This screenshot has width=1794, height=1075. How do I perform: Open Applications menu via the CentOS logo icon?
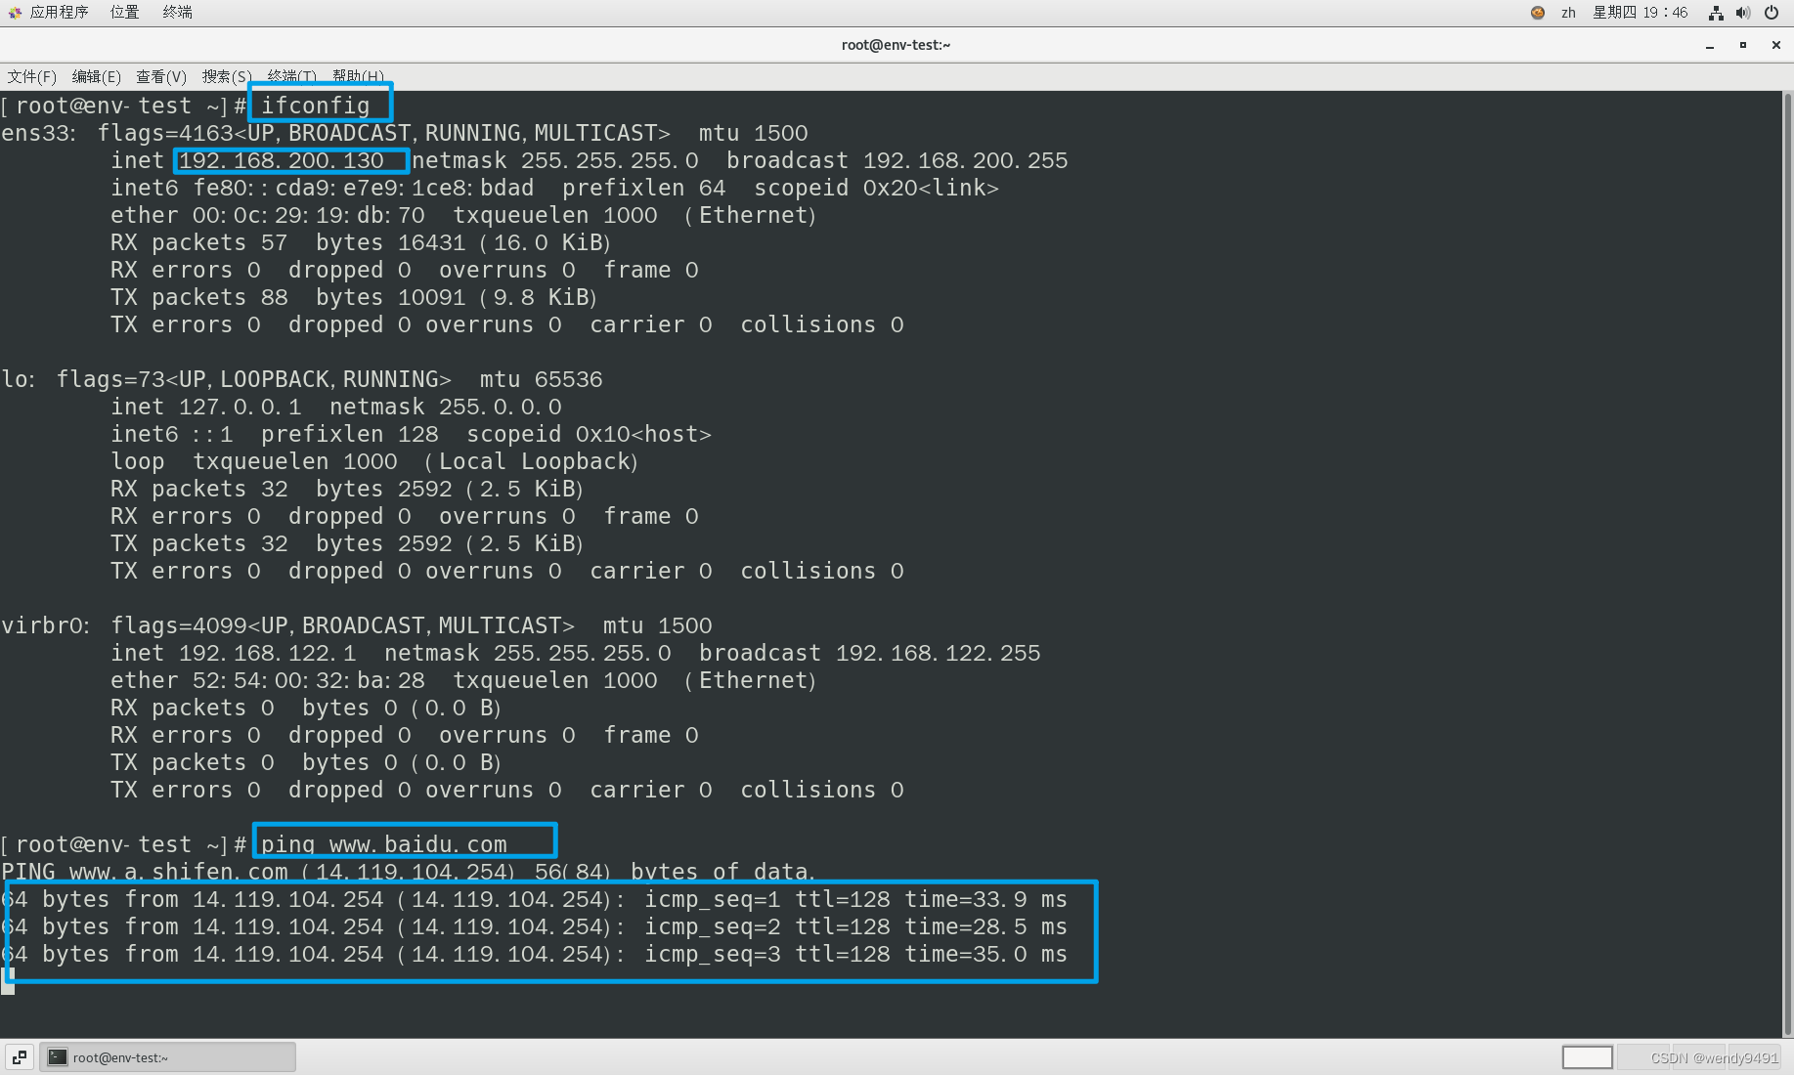[13, 12]
